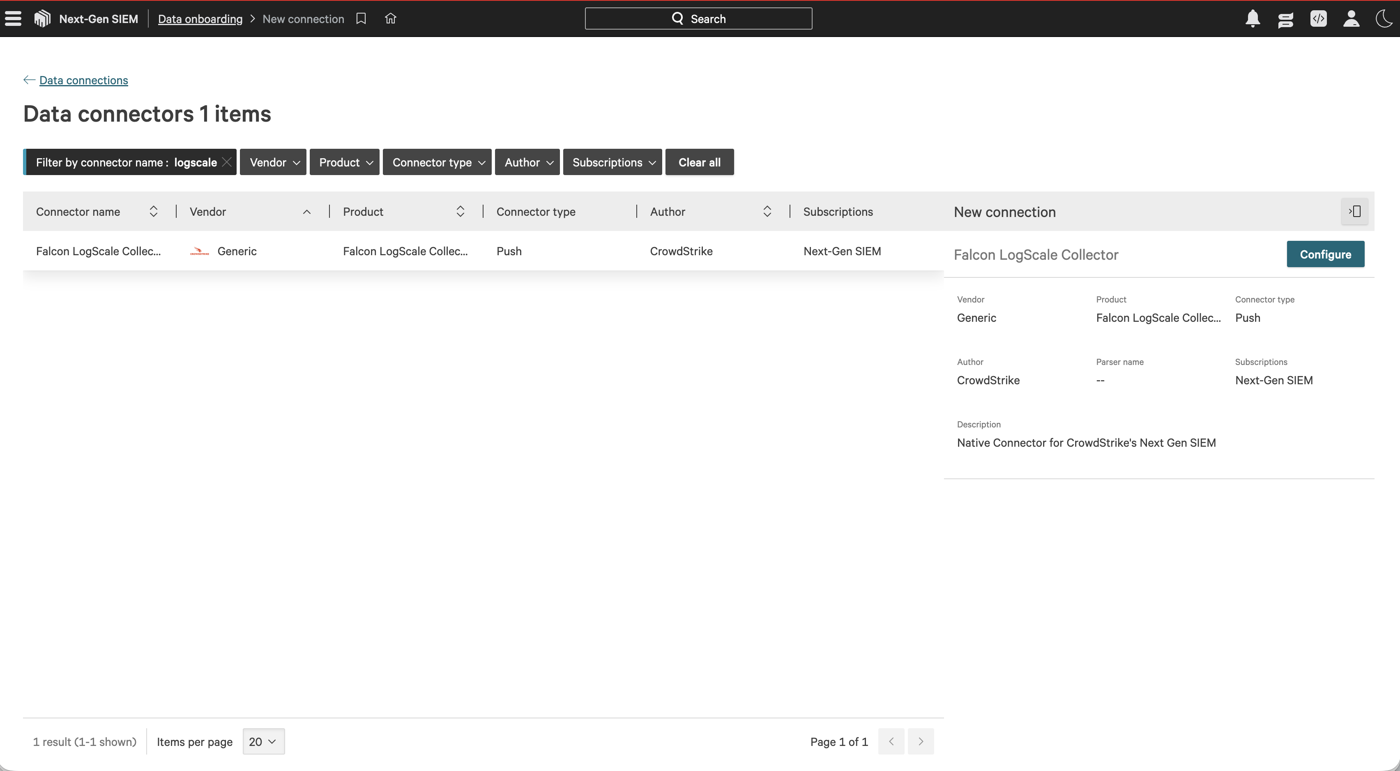
Task: Sort by Connector name column
Action: tap(153, 212)
